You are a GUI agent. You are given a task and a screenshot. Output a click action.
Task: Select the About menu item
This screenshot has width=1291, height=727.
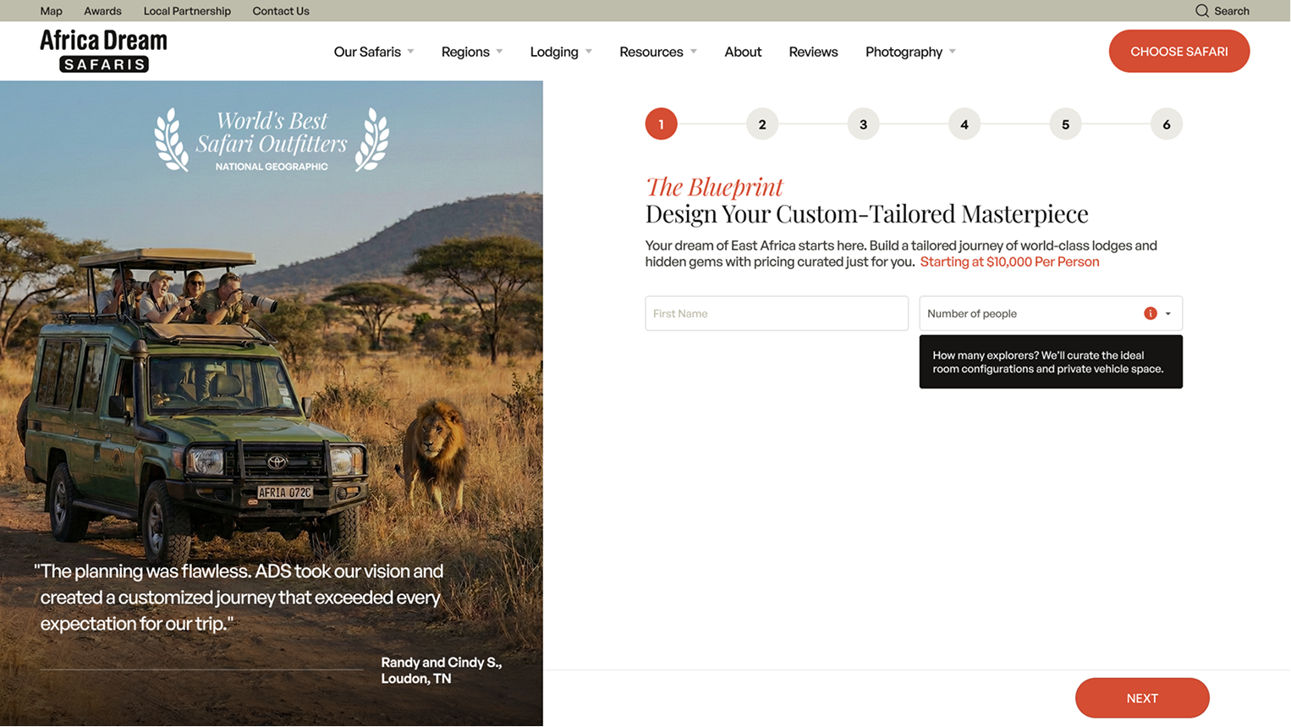pos(743,51)
